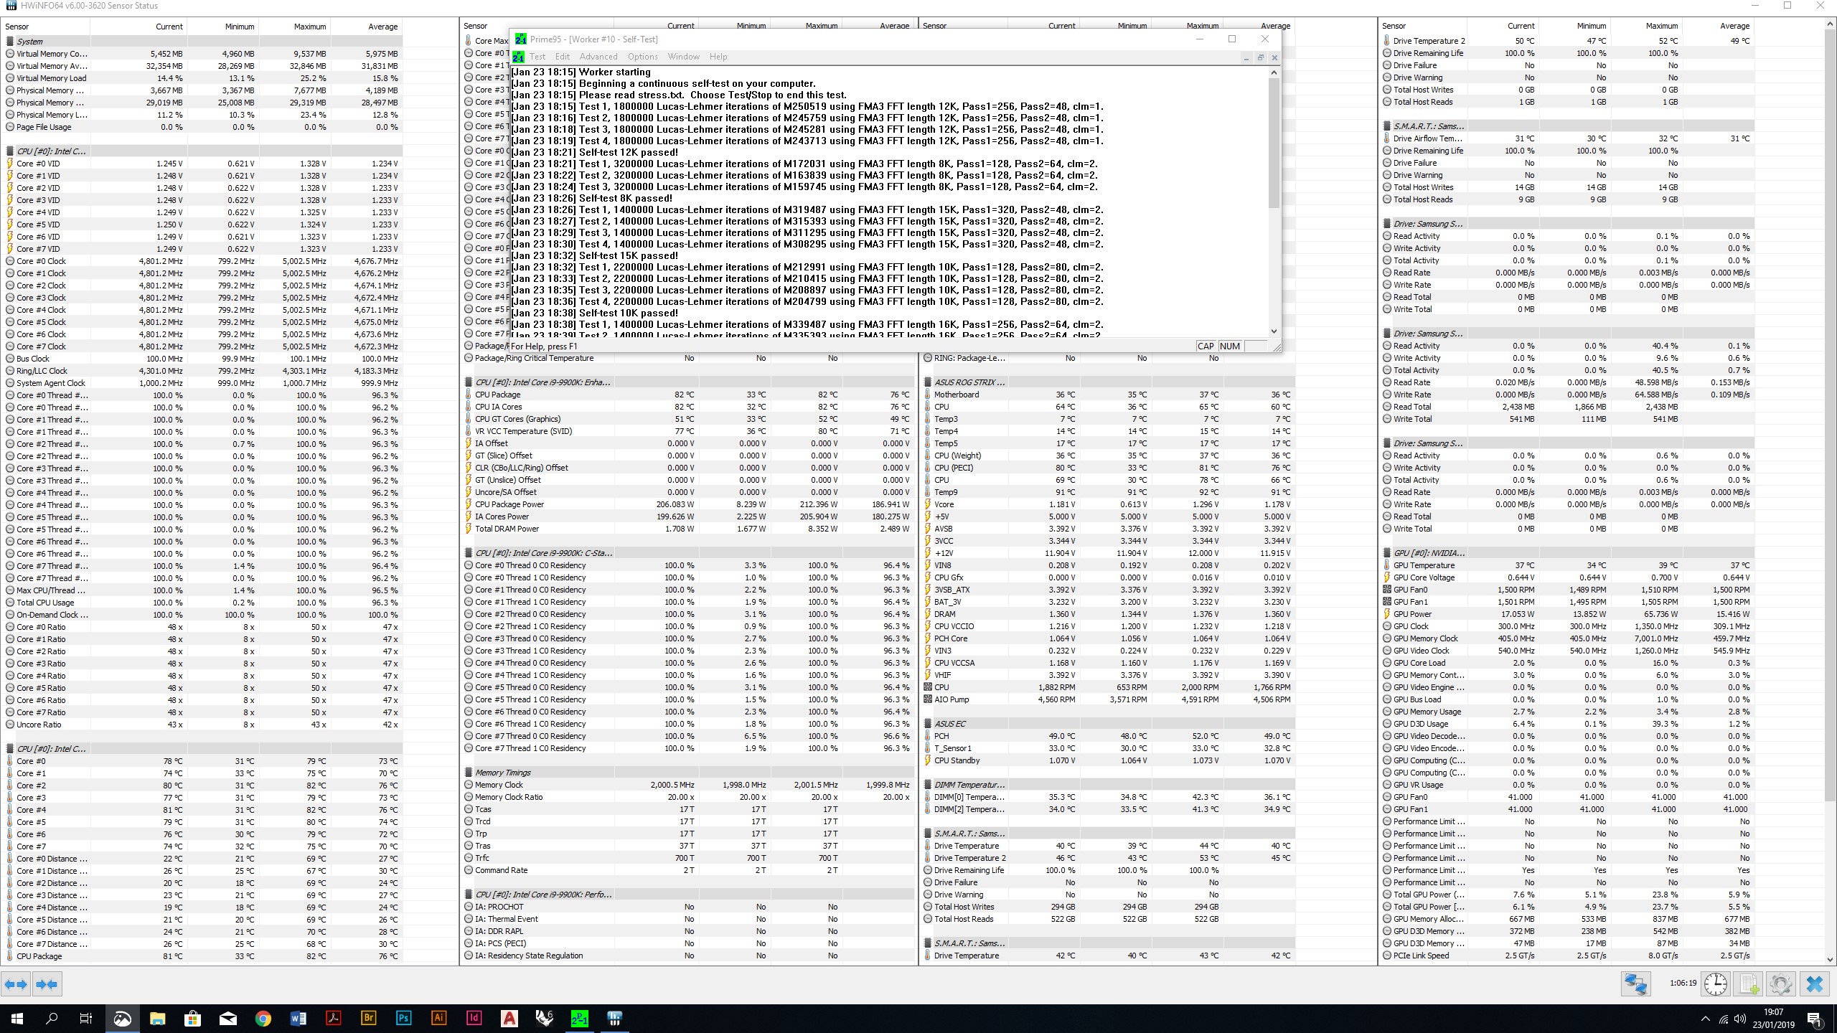Image resolution: width=1837 pixels, height=1033 pixels.
Task: Collapse the System sensor group header
Action: (x=30, y=42)
